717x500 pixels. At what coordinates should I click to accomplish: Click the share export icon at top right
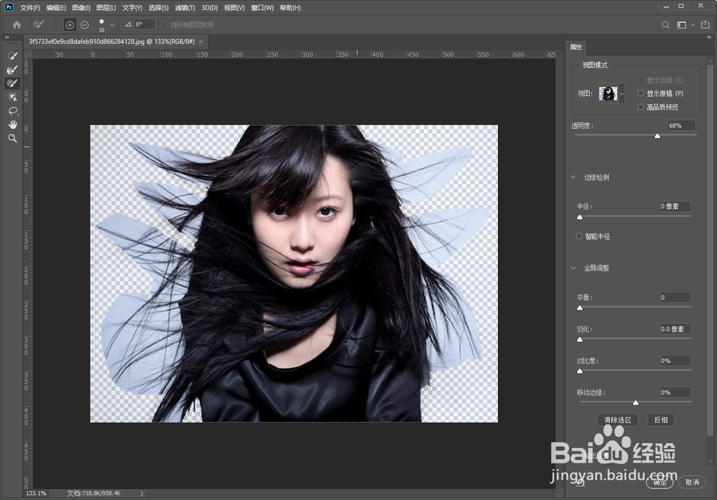pos(705,24)
